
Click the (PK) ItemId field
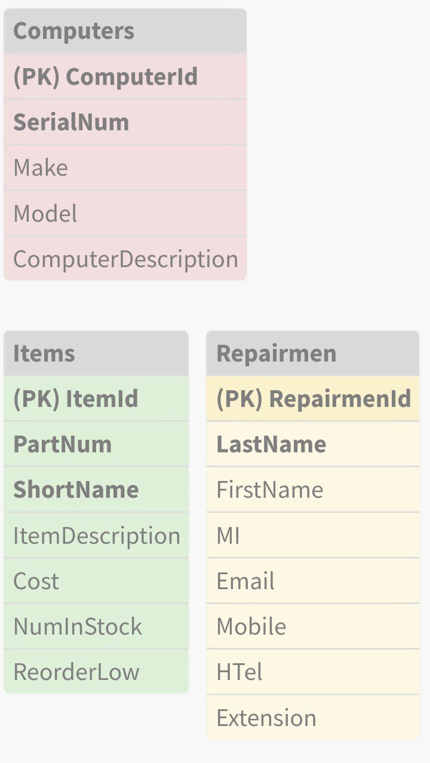96,399
